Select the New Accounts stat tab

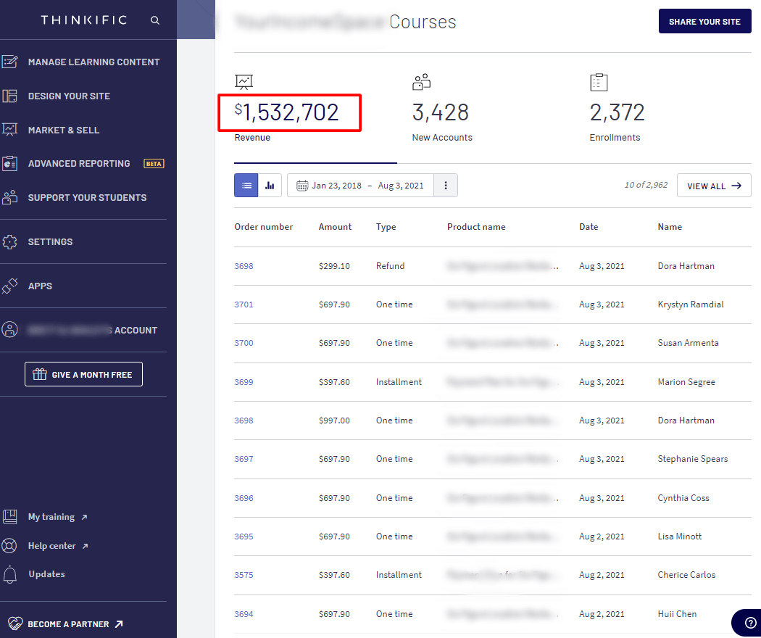(441, 112)
